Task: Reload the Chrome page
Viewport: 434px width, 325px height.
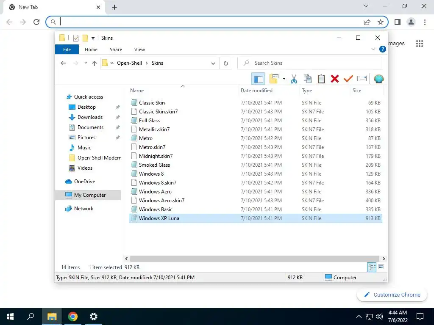Action: [x=36, y=22]
